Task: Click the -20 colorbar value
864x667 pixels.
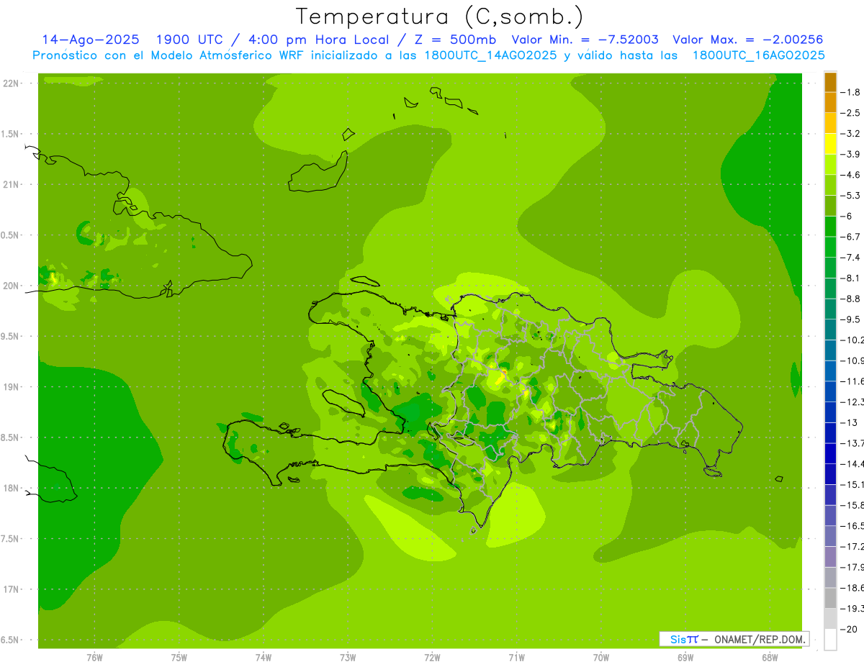Action: (x=850, y=629)
